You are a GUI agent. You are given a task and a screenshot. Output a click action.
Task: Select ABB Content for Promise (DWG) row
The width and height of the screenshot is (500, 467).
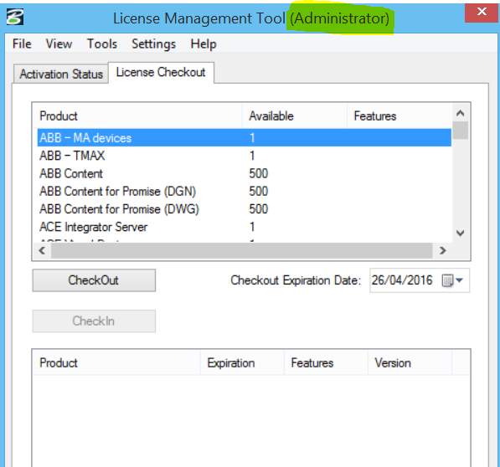[x=245, y=209]
